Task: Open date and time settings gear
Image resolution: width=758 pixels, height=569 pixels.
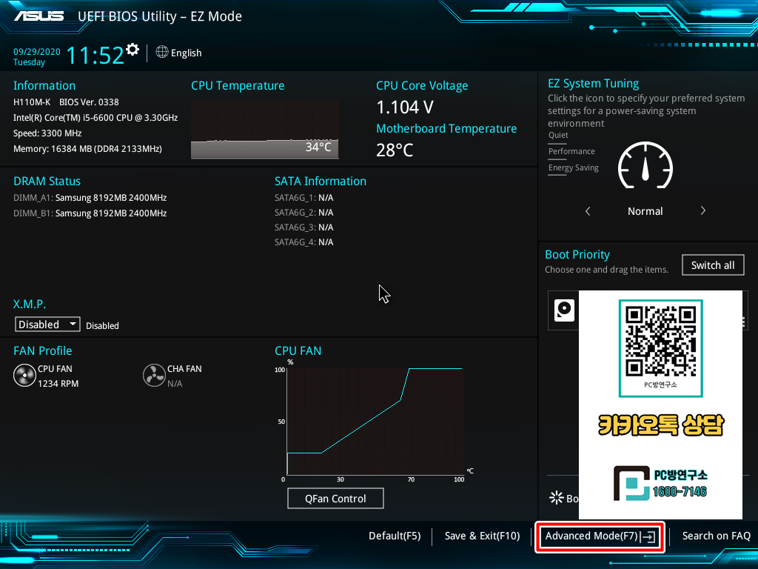Action: tap(133, 50)
